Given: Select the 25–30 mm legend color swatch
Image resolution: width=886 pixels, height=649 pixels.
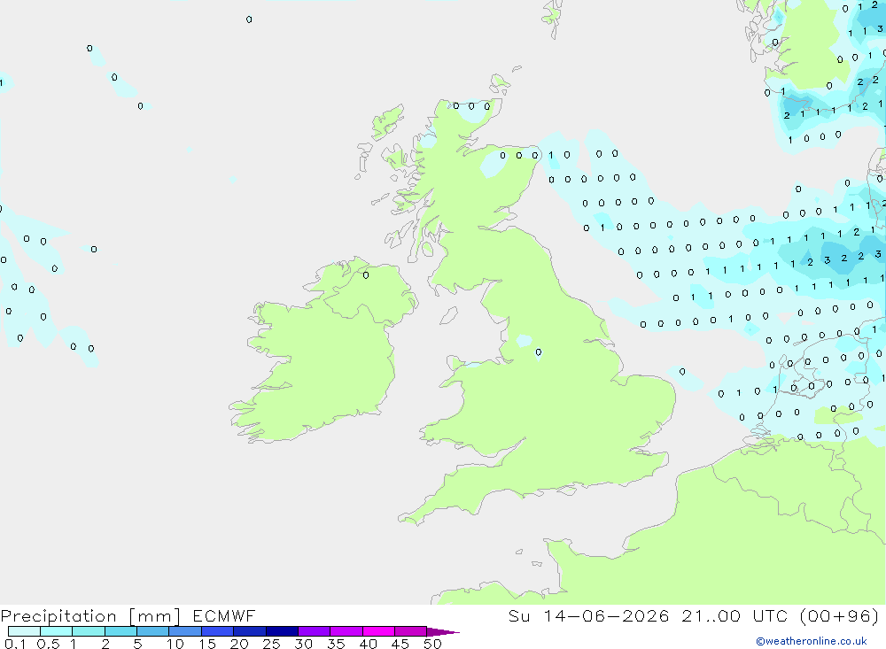Looking at the screenshot, I should [282, 631].
